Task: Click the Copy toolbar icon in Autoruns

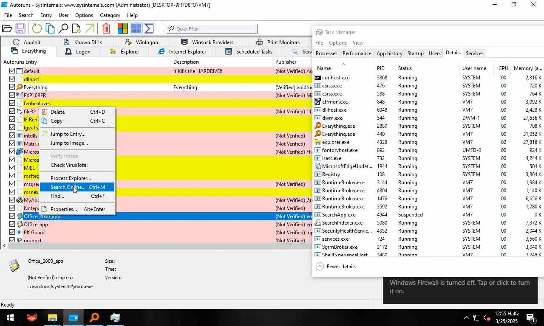Action: tap(50, 28)
